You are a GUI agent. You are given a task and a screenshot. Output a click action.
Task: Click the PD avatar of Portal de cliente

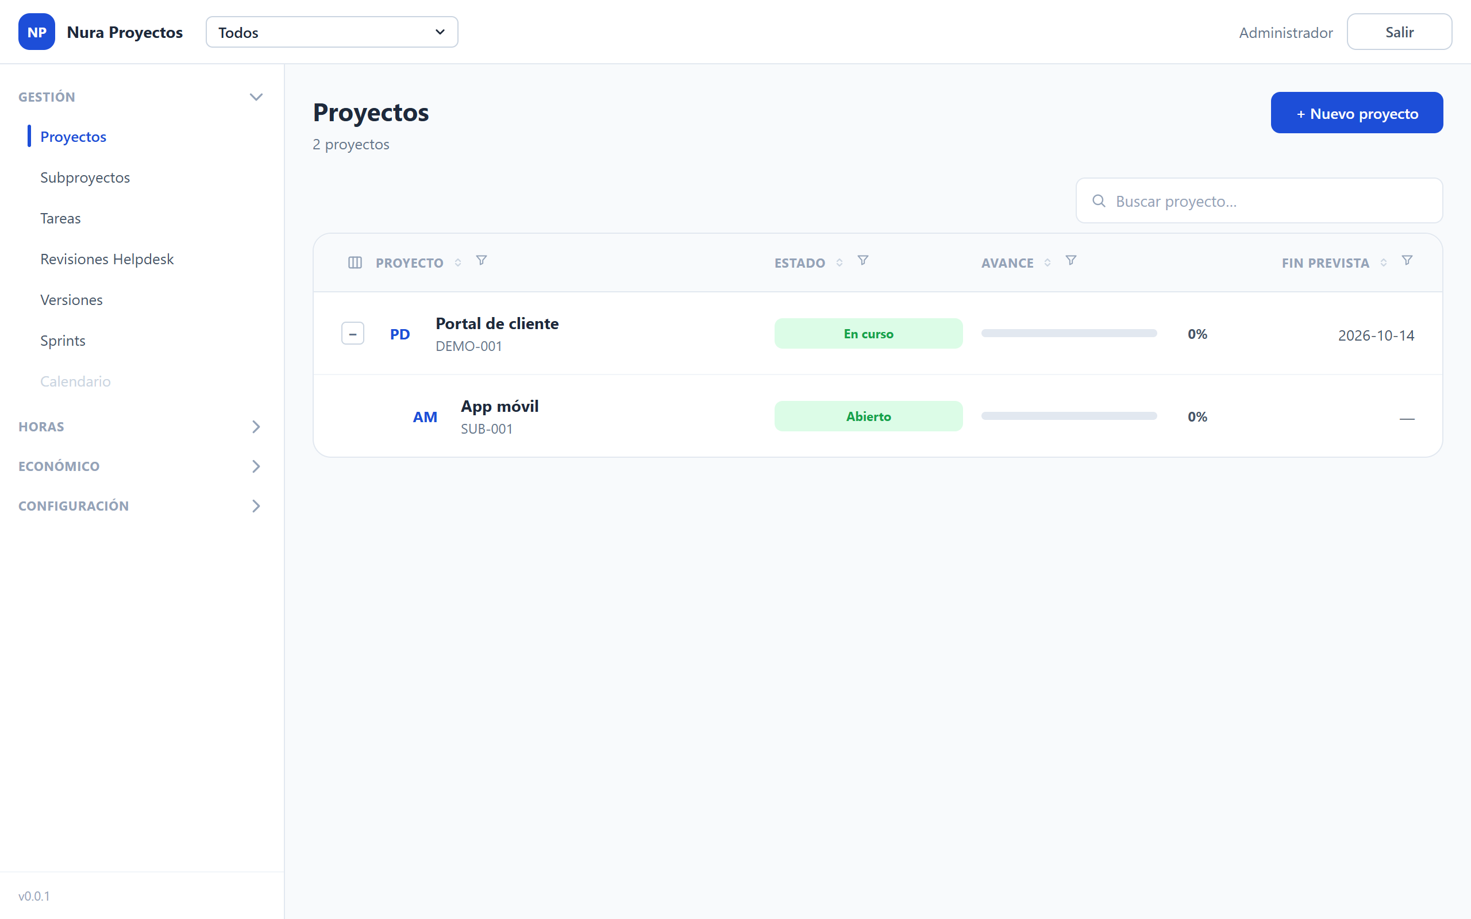point(400,334)
